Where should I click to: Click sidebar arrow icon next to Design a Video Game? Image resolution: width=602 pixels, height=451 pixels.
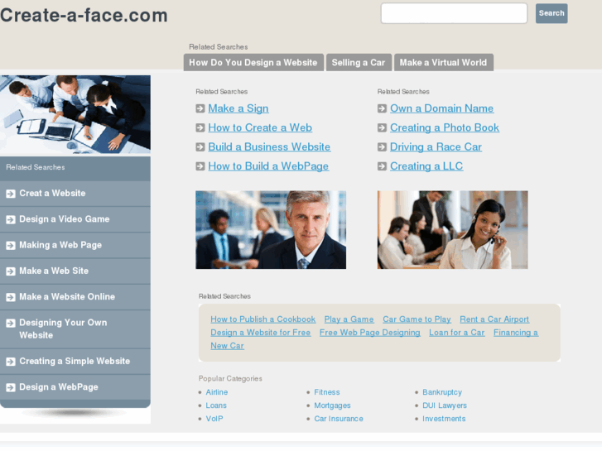coord(11,219)
